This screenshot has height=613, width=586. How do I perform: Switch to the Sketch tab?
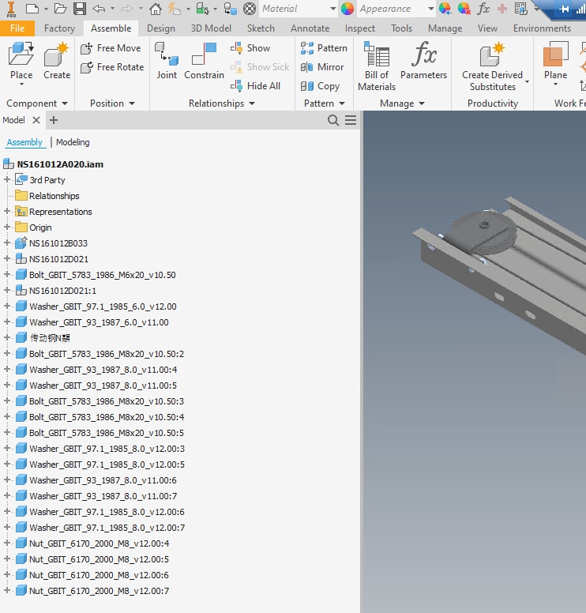point(261,28)
